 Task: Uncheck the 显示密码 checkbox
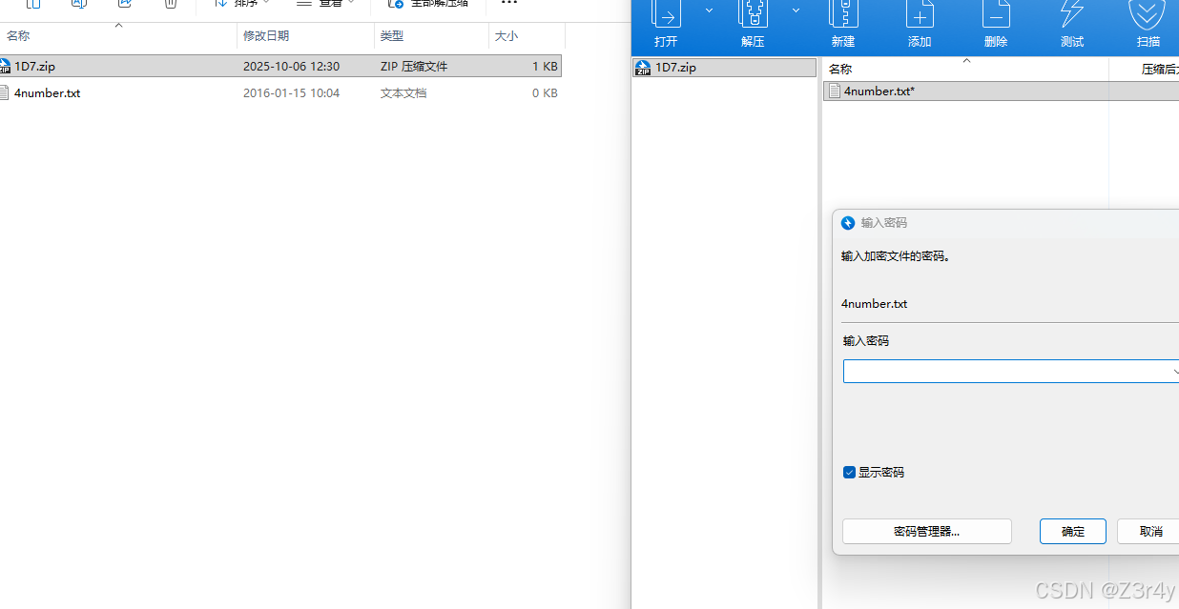coord(849,472)
